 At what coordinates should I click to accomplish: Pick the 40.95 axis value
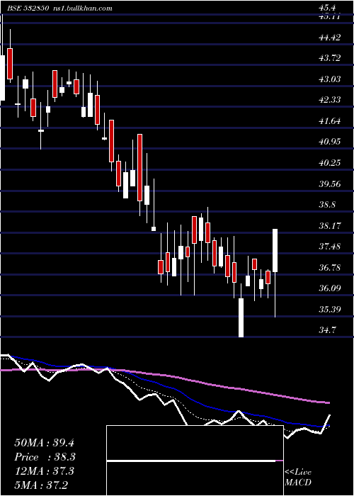tap(330, 142)
